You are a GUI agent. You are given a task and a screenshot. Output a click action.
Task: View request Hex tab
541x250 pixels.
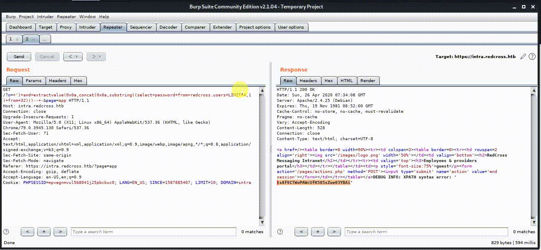(x=78, y=80)
